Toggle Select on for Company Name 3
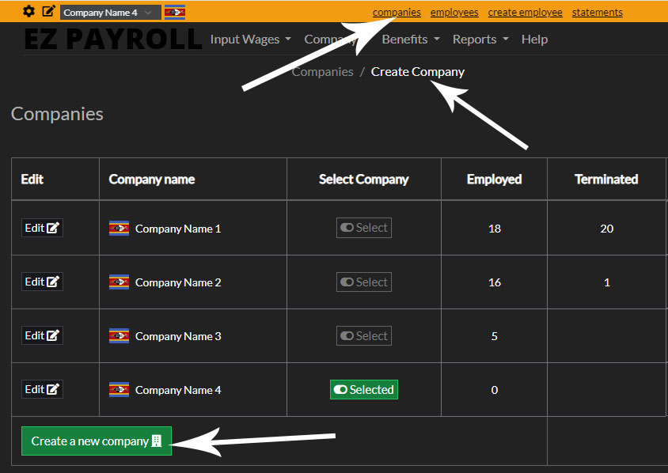 point(363,335)
